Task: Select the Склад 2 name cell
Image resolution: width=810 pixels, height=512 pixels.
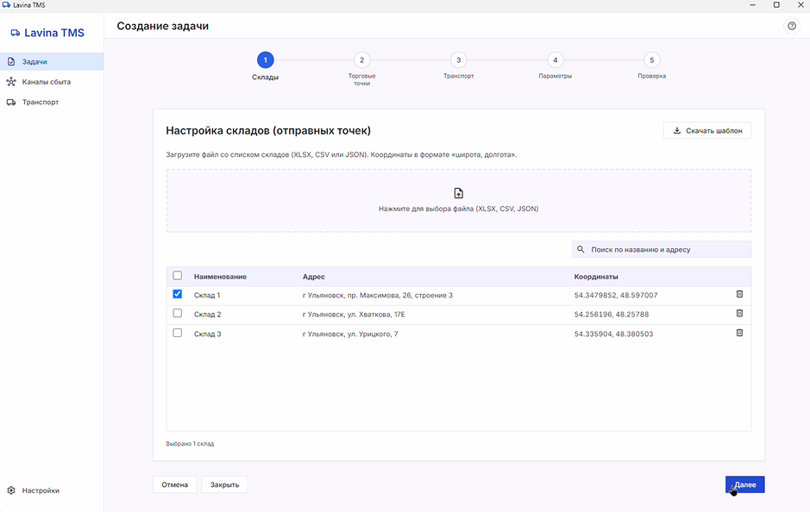Action: coord(208,315)
